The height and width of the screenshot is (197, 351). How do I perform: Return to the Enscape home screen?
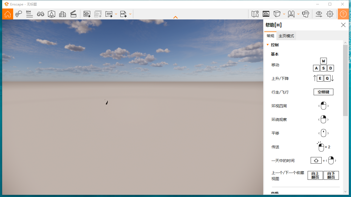click(x=7, y=14)
